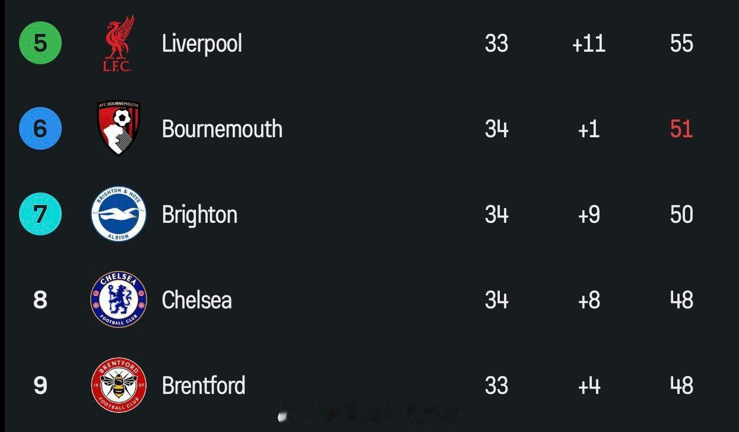Select the green position 5 badge
The width and height of the screenshot is (739, 432).
point(40,43)
